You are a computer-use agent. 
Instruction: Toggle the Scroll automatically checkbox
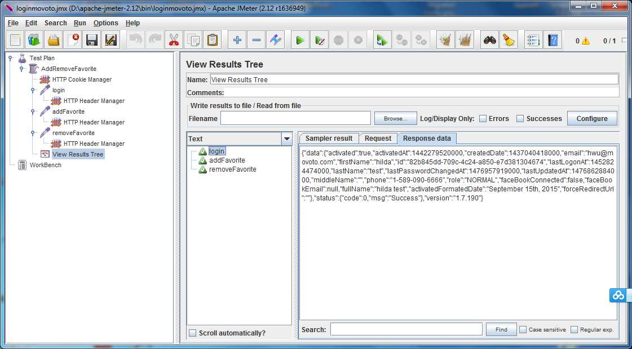coord(193,333)
